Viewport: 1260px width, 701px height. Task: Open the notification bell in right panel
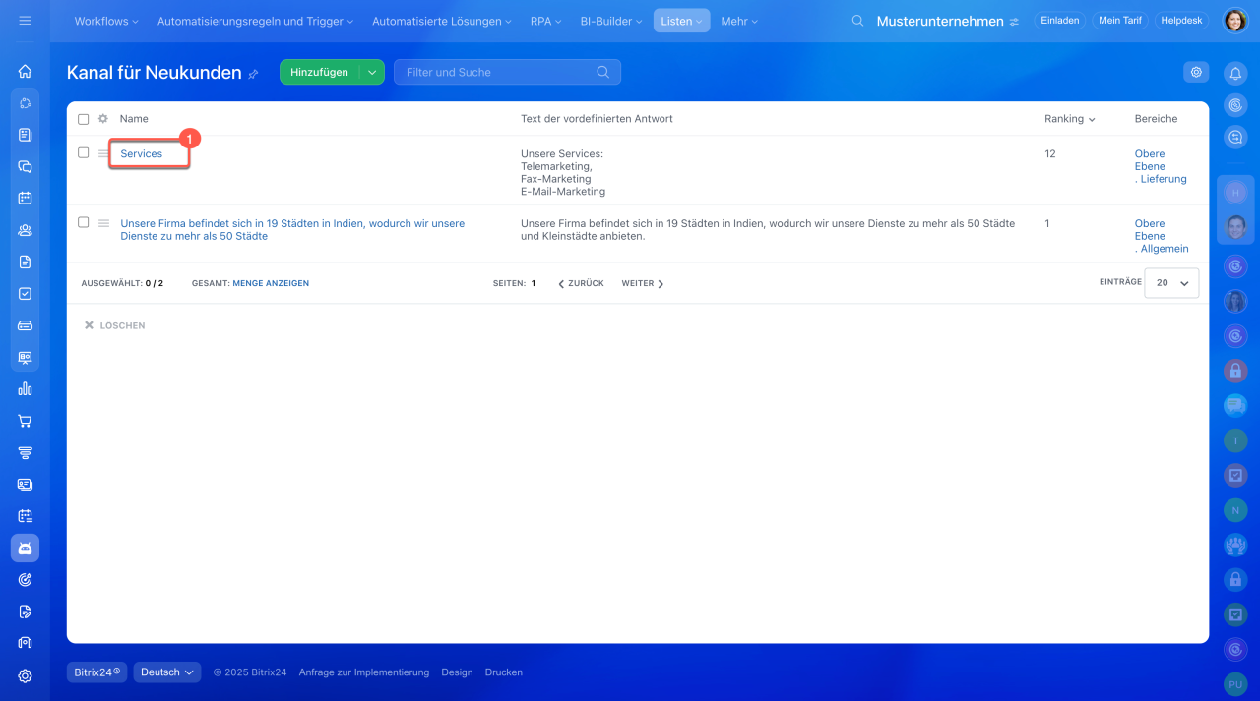pyautogui.click(x=1235, y=72)
